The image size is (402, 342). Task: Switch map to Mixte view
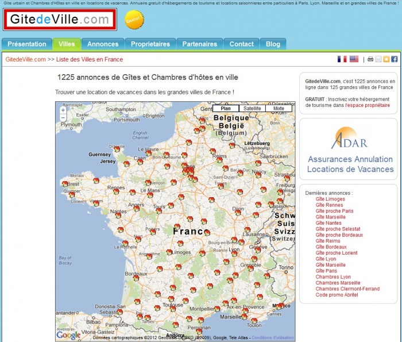[x=279, y=109]
